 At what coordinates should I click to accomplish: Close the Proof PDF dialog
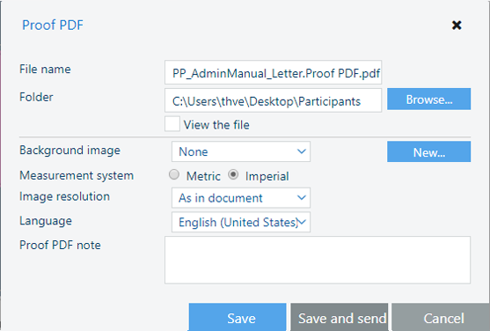pyautogui.click(x=457, y=25)
